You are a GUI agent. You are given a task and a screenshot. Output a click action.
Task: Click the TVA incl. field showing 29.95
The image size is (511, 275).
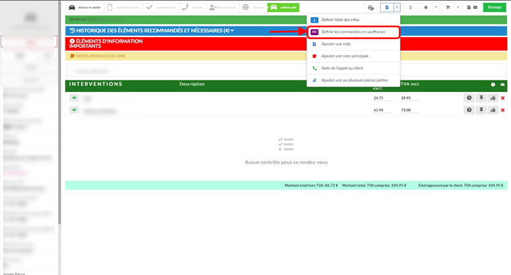coord(410,98)
